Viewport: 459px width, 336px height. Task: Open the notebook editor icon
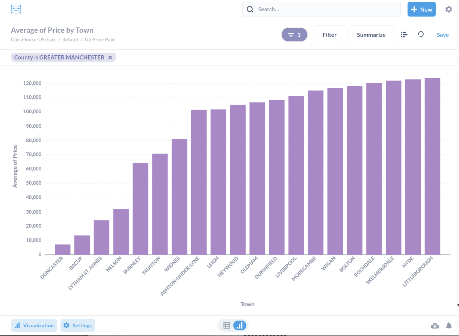pyautogui.click(x=404, y=34)
